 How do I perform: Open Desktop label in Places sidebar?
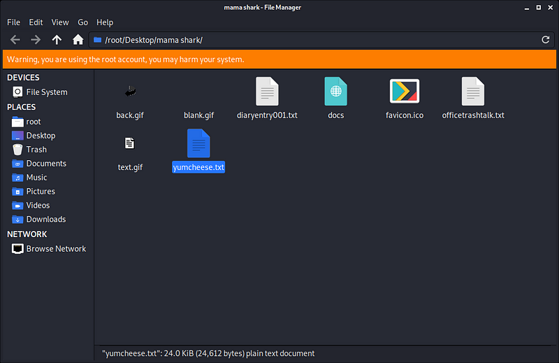41,136
